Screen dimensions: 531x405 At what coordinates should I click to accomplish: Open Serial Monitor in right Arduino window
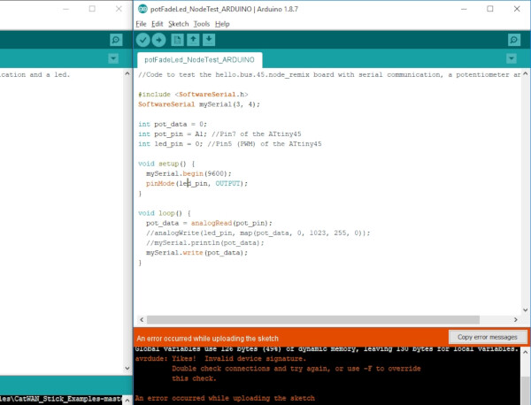[x=514, y=40]
